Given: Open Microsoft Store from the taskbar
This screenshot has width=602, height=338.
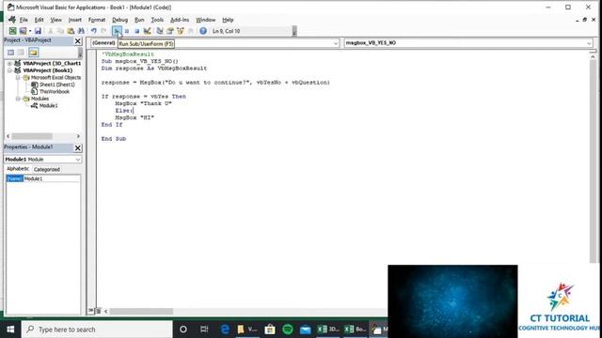Looking at the screenshot, I should 270,330.
